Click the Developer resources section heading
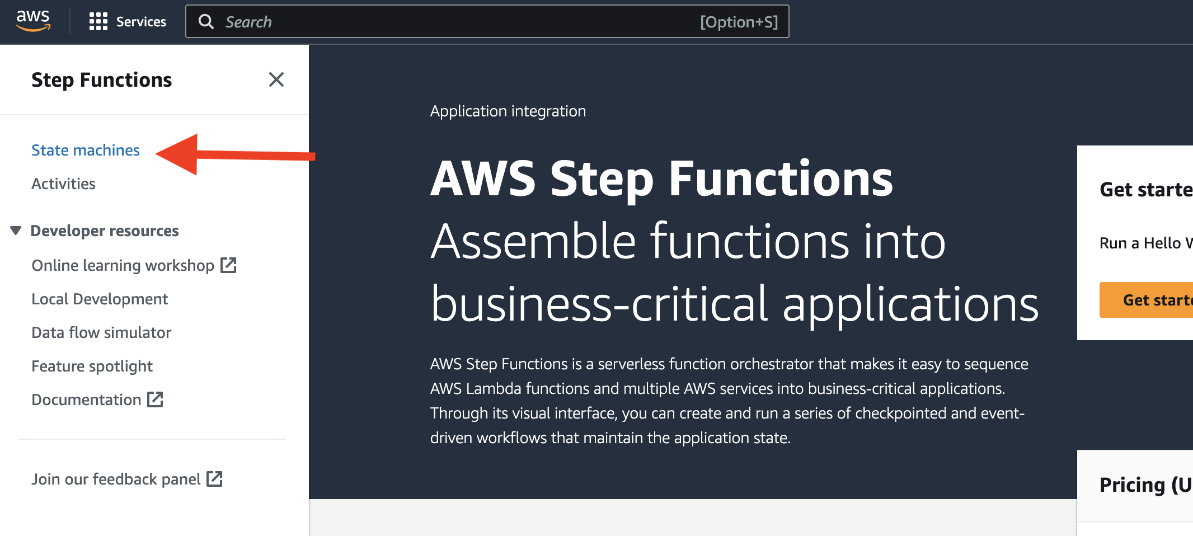Viewport: 1193px width, 536px height. [105, 231]
